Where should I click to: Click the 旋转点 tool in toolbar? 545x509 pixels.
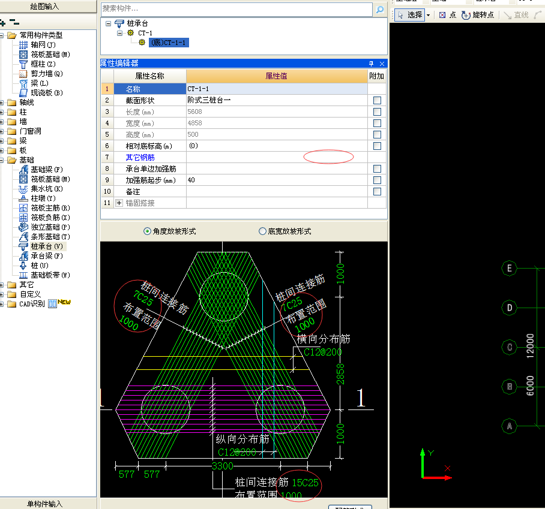[478, 15]
